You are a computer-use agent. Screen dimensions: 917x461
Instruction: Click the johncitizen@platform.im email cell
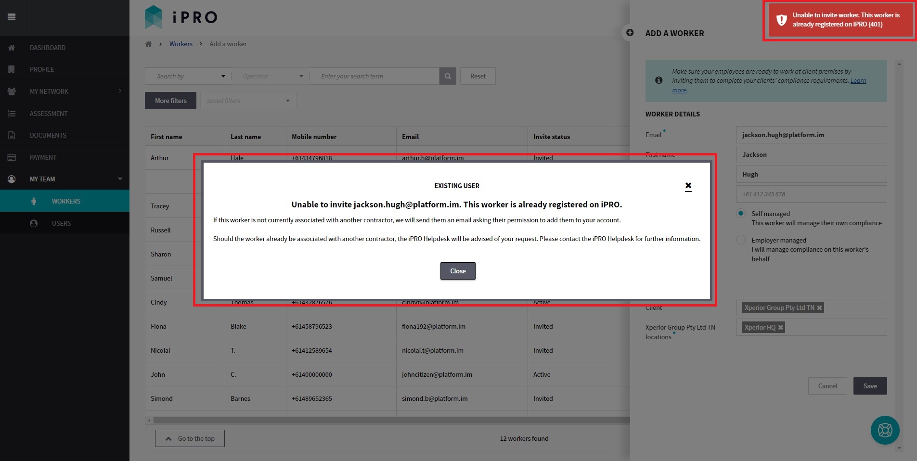click(462, 374)
